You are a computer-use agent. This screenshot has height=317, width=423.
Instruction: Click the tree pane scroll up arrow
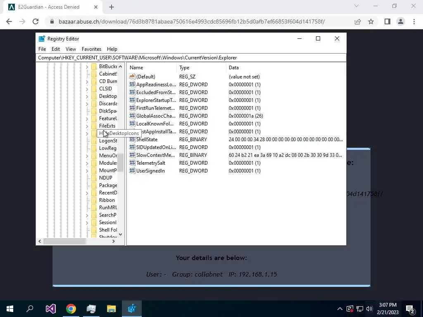coord(120,66)
